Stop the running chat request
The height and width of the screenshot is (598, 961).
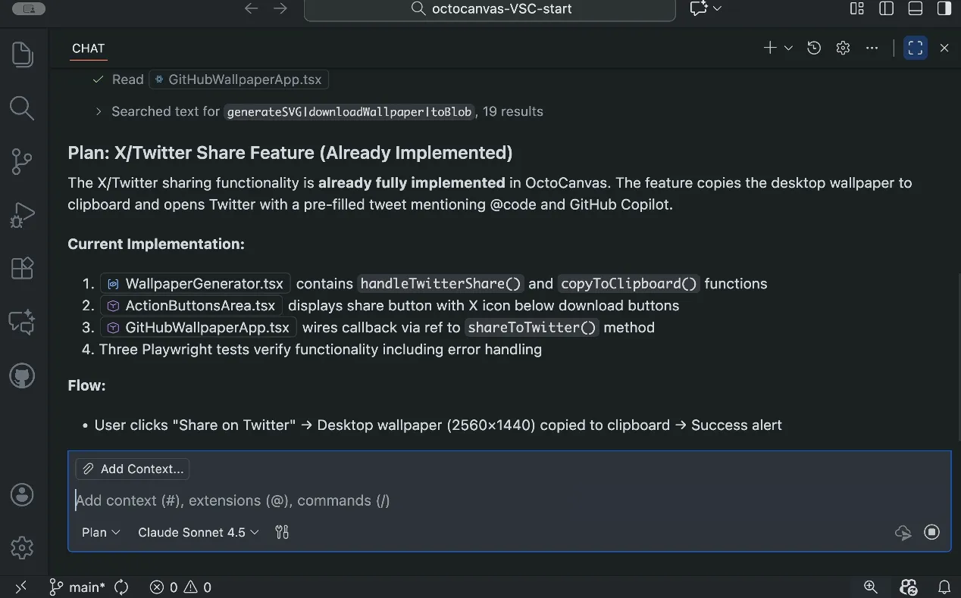tap(932, 532)
